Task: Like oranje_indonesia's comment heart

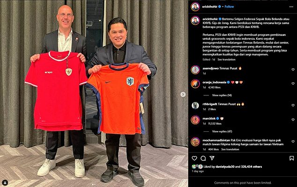Action: 293,83
